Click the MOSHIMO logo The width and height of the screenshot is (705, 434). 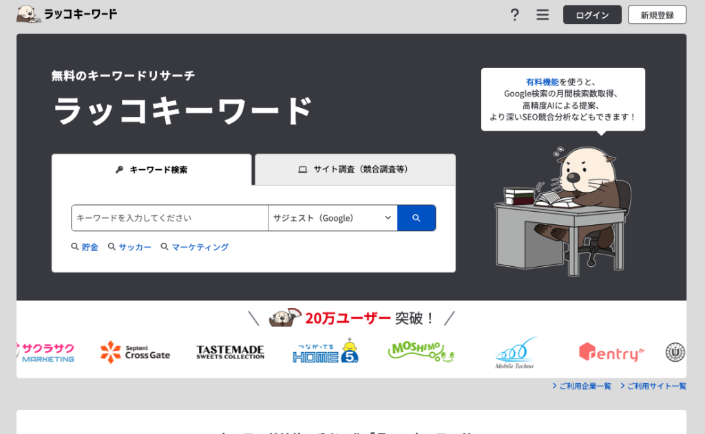tap(421, 351)
